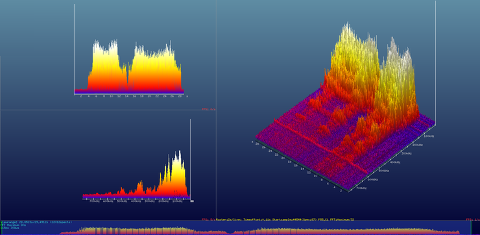Screen dimensions: 480x235
Task: Click the 400kHz label on the 3D plot frequency axis
Action: [x=395, y=162]
